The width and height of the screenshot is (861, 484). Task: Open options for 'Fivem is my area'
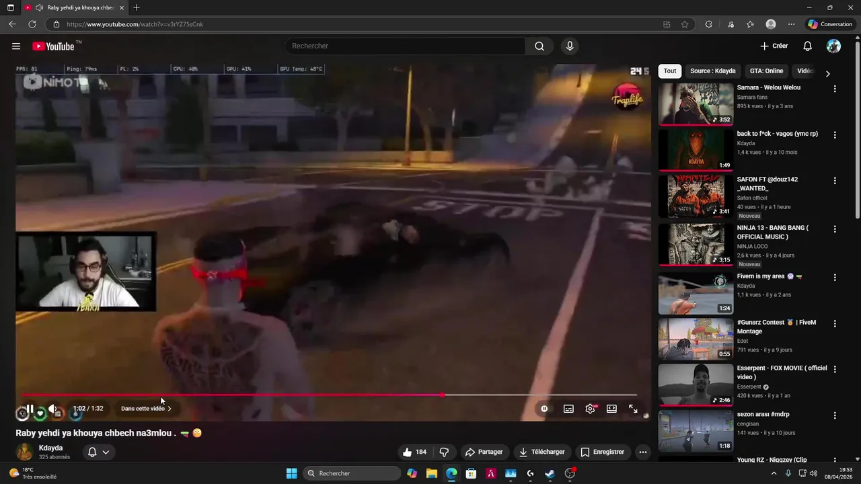pyautogui.click(x=835, y=278)
